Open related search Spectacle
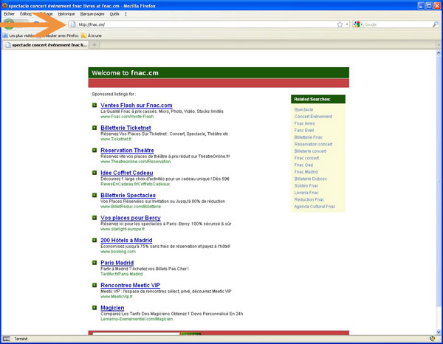This screenshot has height=344, width=443. pos(303,109)
